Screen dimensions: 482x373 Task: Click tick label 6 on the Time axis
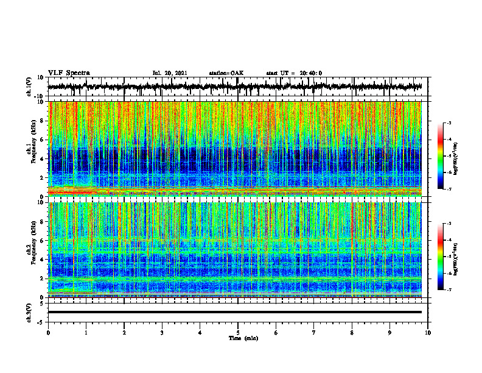point(276,333)
